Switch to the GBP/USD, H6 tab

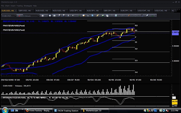pyautogui.click(x=26, y=11)
